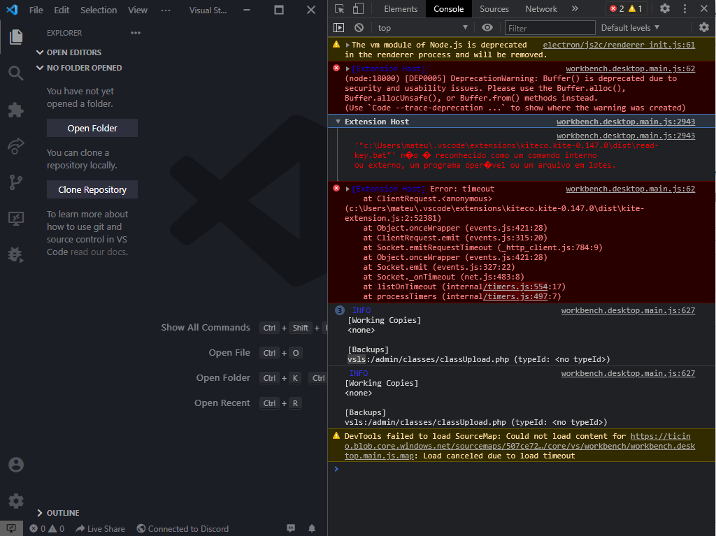Open DevTools settings gear
716x536 pixels.
click(665, 8)
